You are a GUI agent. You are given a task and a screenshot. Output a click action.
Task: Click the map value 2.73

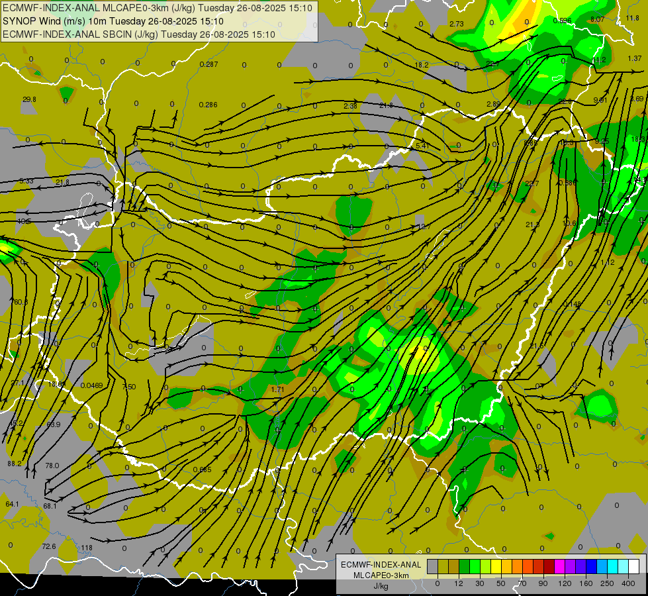click(457, 25)
